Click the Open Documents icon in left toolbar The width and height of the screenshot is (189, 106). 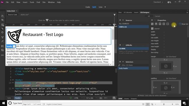click(2, 16)
